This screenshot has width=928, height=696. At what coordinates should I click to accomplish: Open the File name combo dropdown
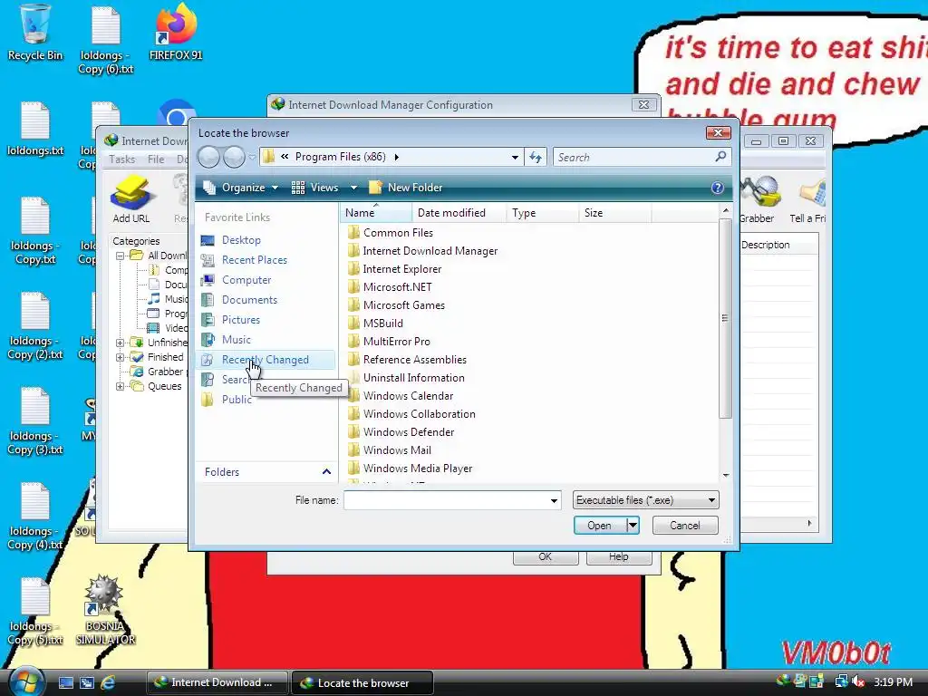[554, 500]
